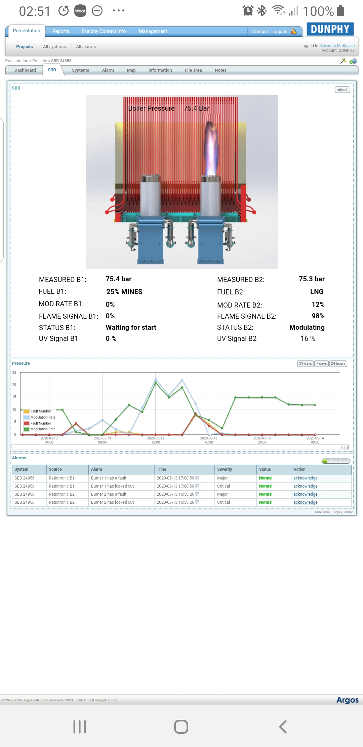Viewport: 363px width, 747px height.
Task: Open comment bubble for Burner 2 has a fault
Action: tap(197, 494)
